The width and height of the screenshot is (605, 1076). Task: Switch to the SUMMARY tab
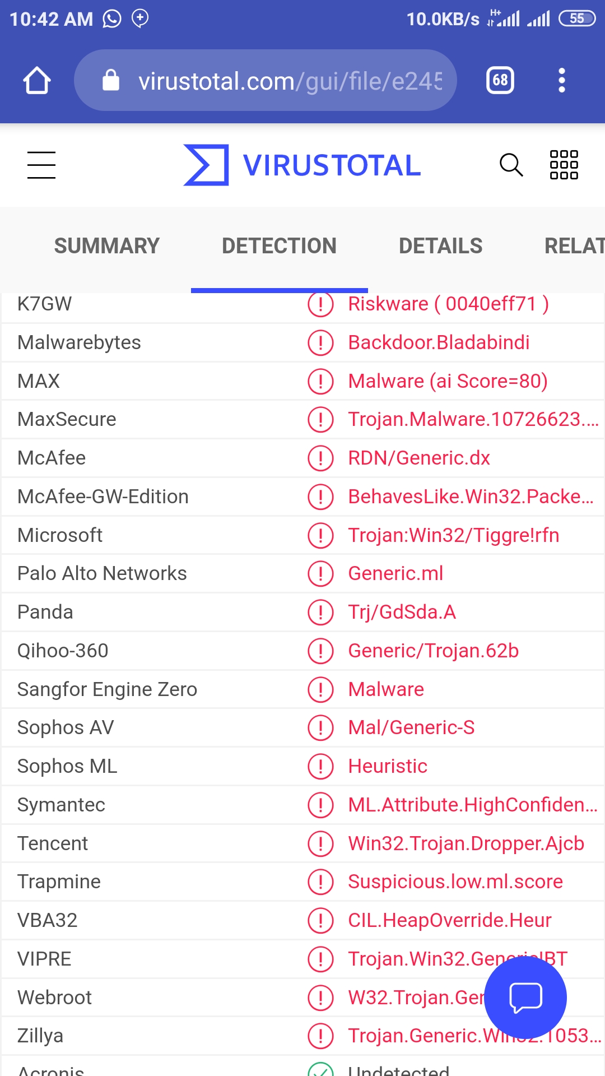[106, 246]
